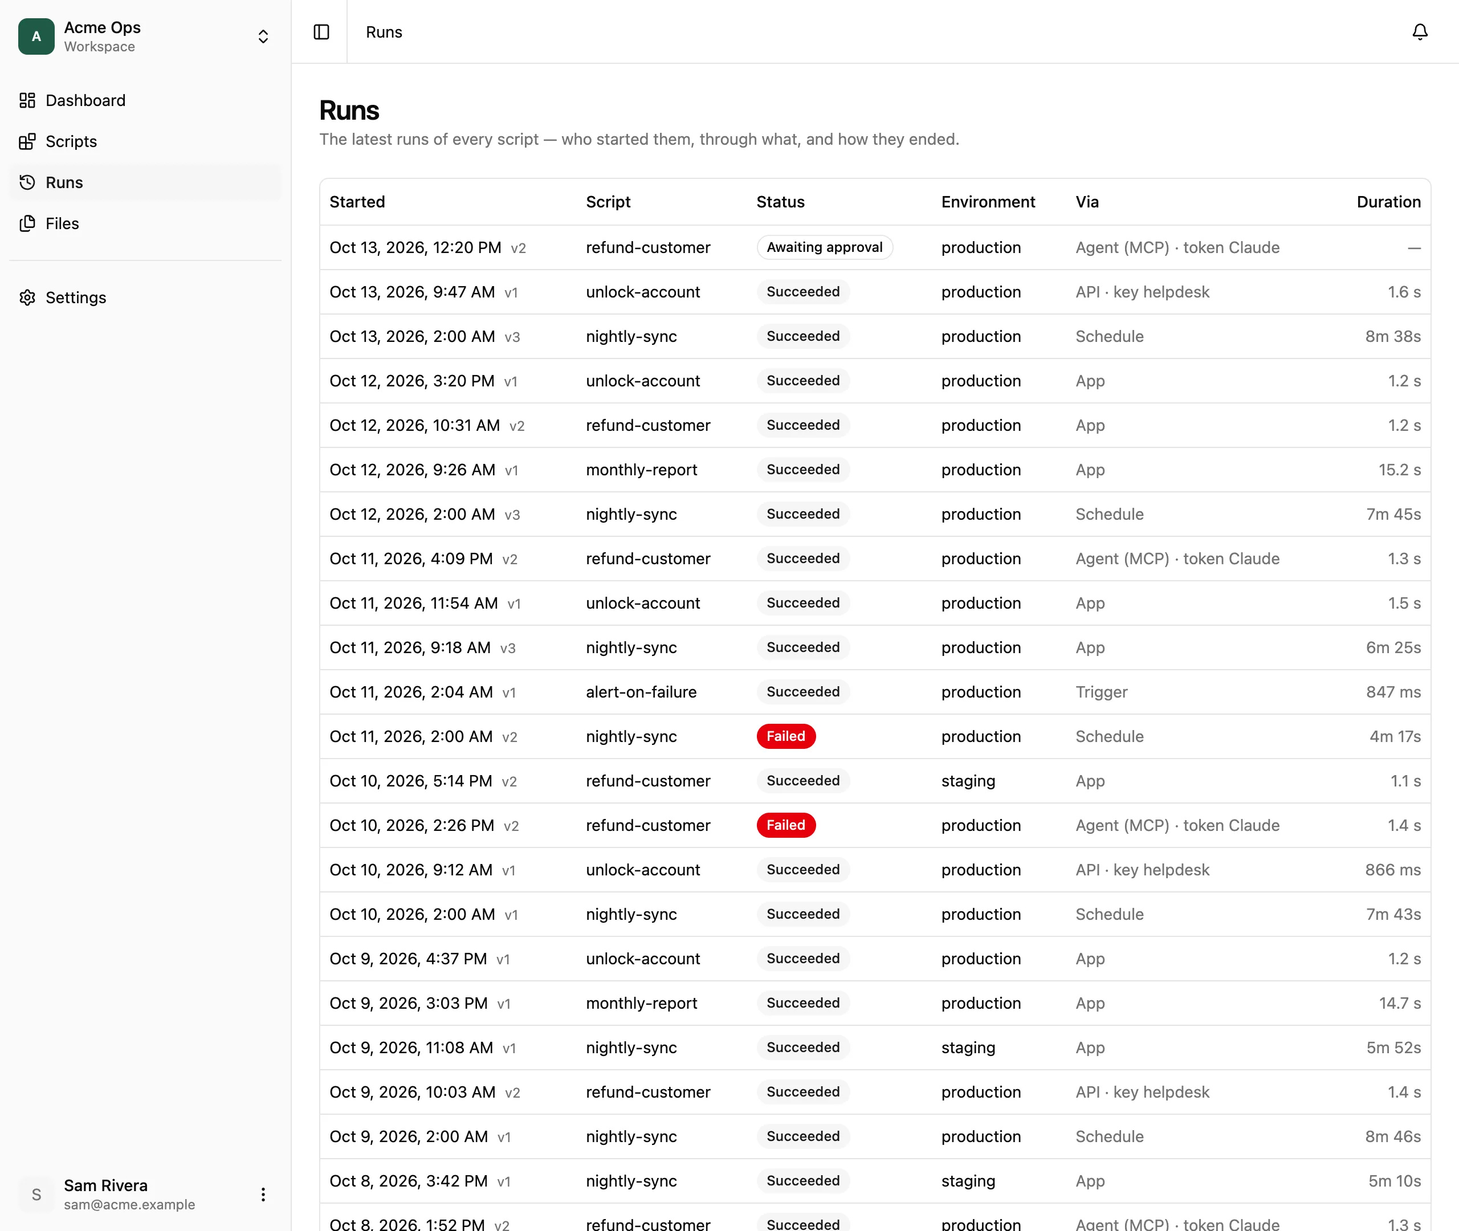Click staging in Oct 10 5:14 PM row

pos(968,781)
